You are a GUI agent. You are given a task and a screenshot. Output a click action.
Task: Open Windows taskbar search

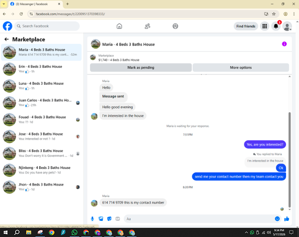coord(17,232)
